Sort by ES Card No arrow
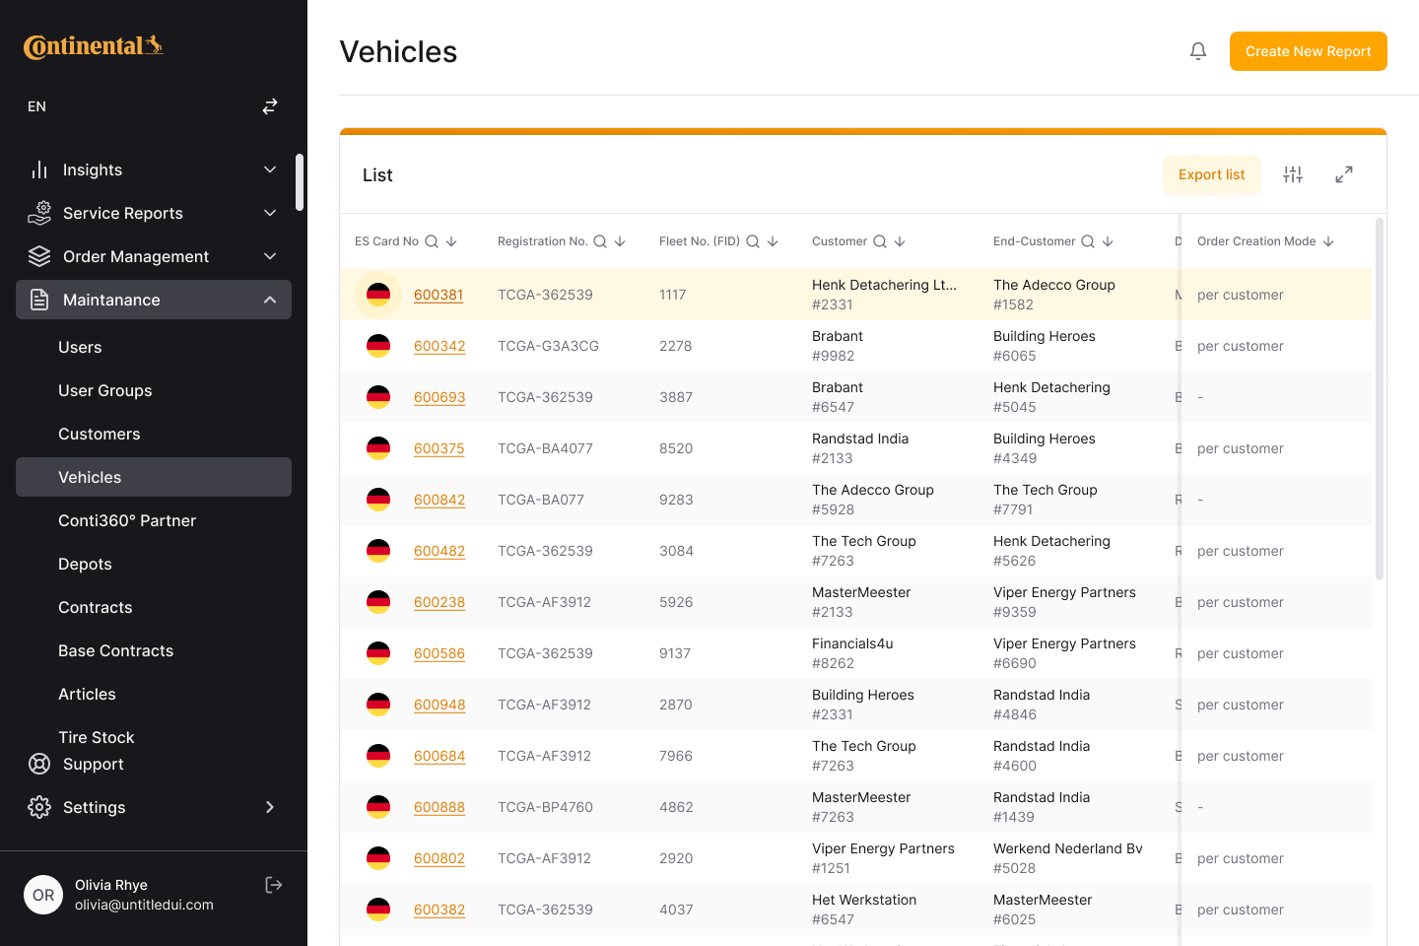 (x=451, y=241)
